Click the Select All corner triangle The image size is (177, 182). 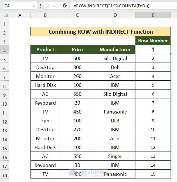click(x=6, y=15)
